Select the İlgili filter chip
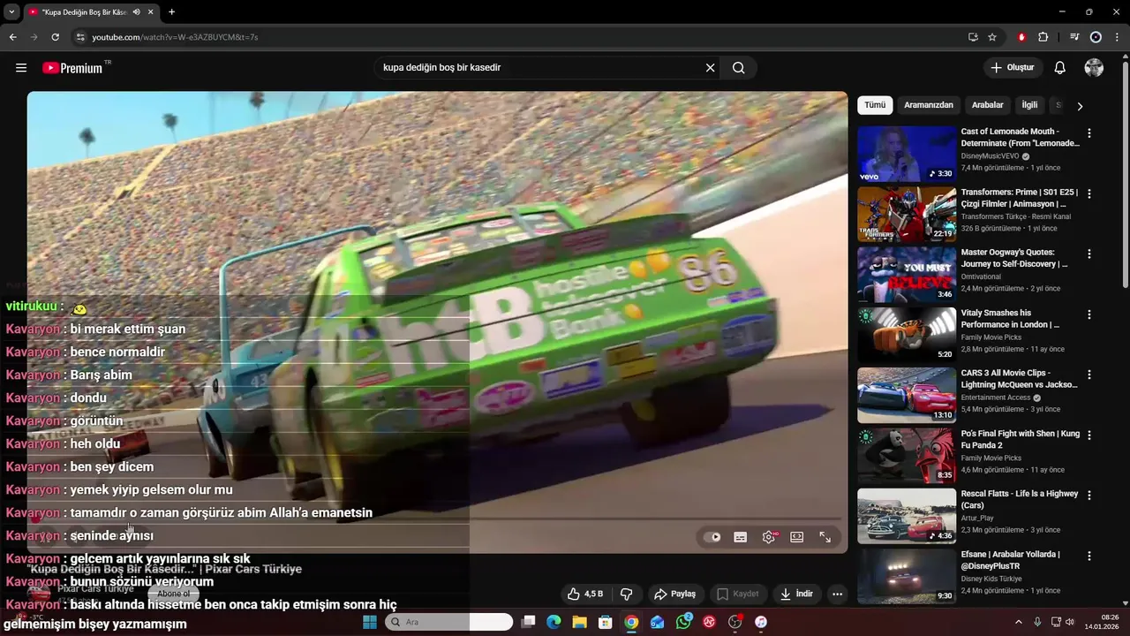Viewport: 1130px width, 636px height. [x=1029, y=105]
